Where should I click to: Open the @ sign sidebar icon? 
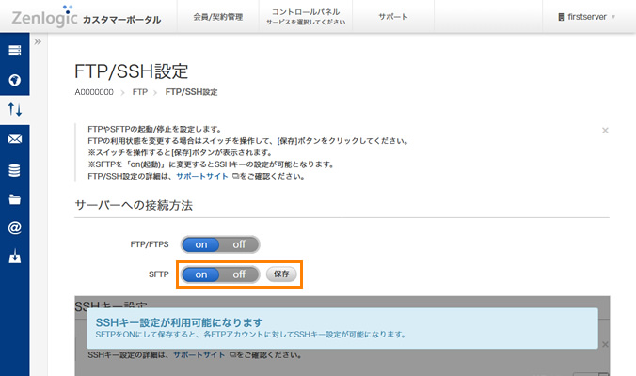coord(15,227)
